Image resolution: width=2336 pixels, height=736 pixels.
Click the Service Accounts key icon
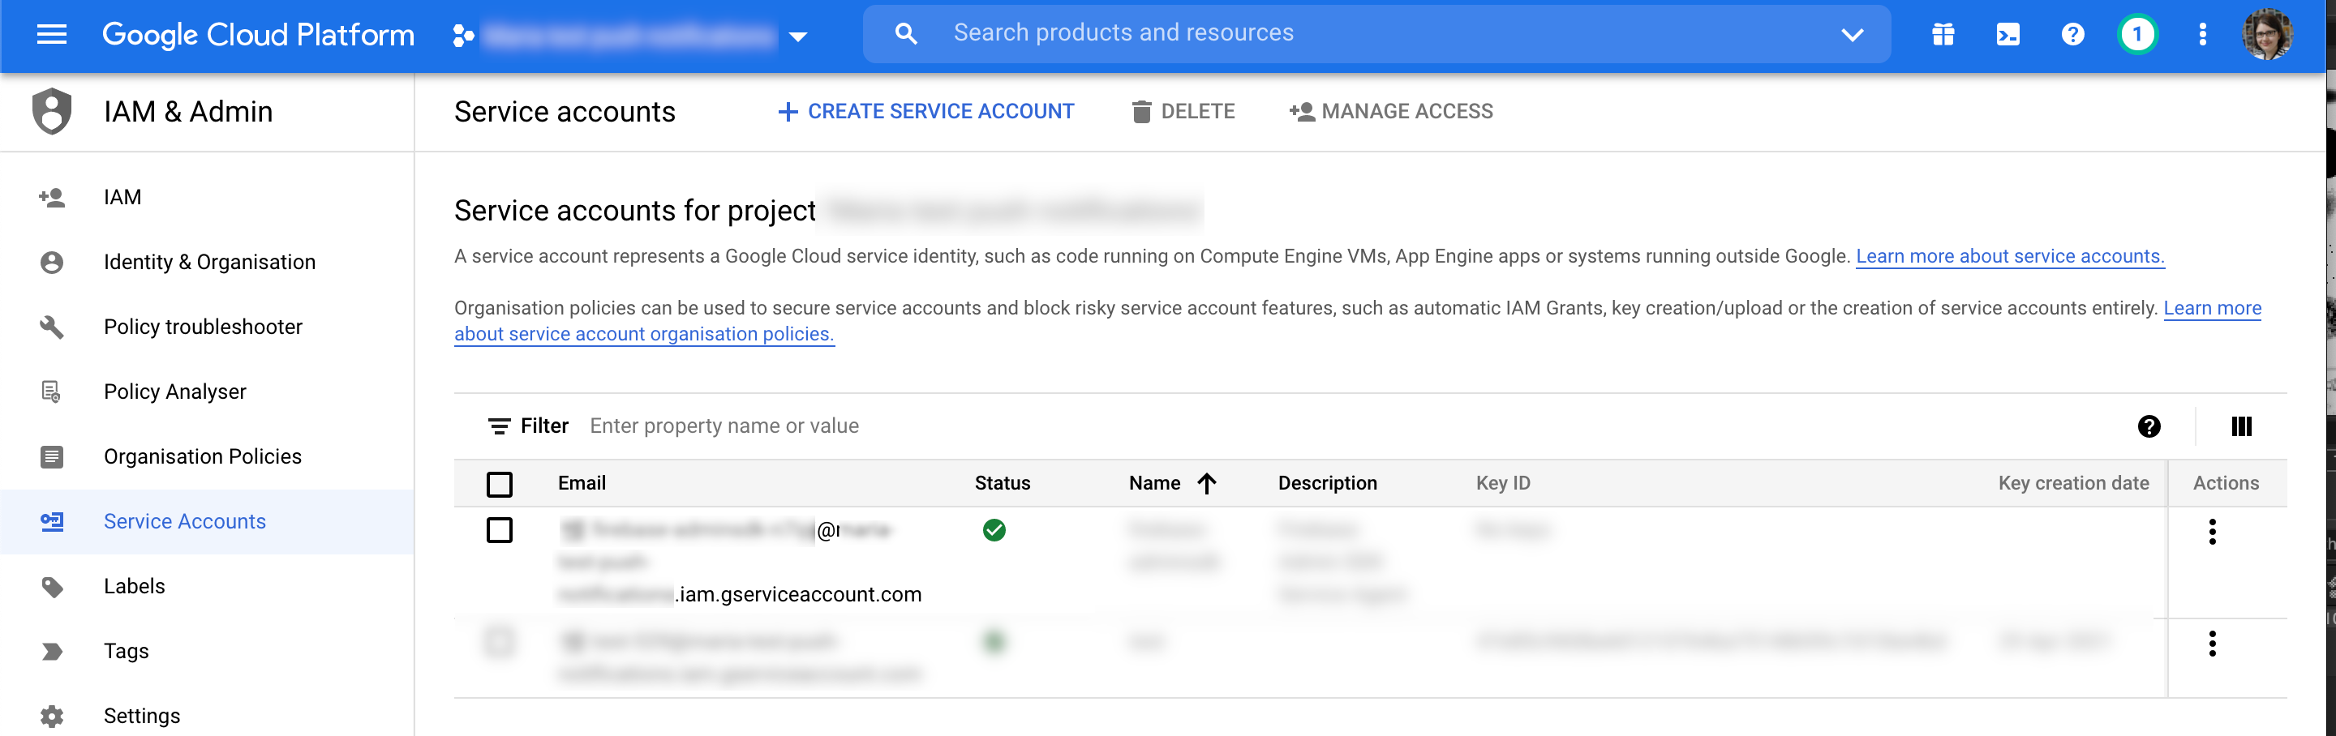52,521
